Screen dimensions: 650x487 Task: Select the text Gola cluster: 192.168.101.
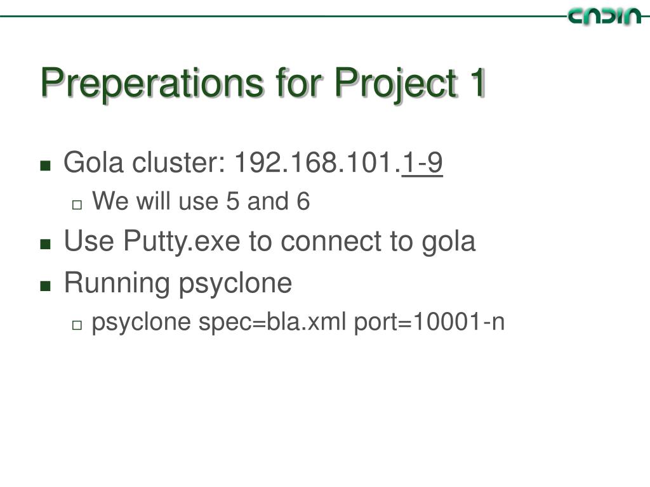[232, 162]
